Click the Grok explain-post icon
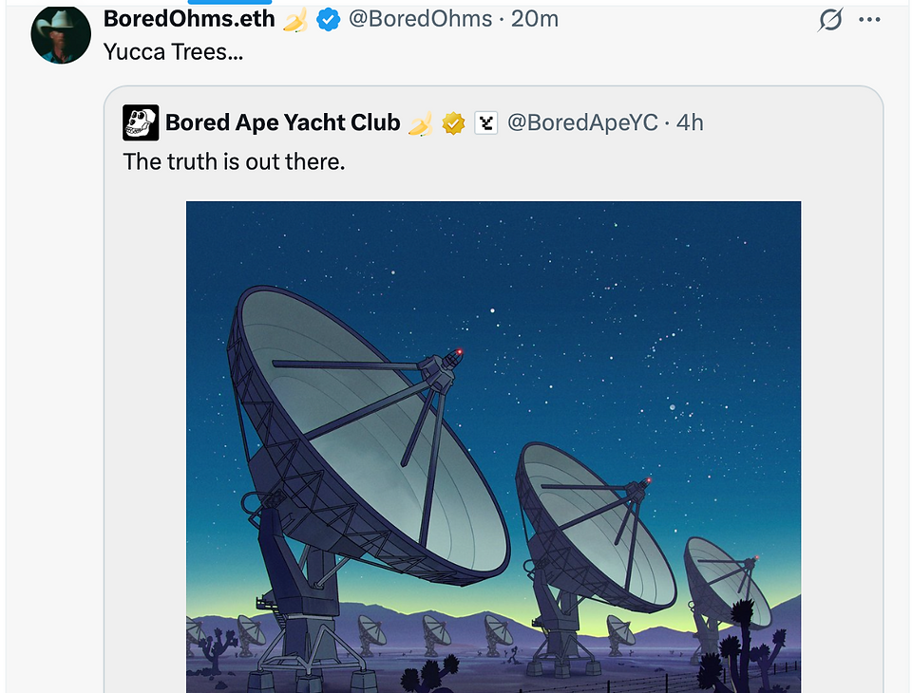Image resolution: width=912 pixels, height=693 pixels. pyautogui.click(x=830, y=20)
